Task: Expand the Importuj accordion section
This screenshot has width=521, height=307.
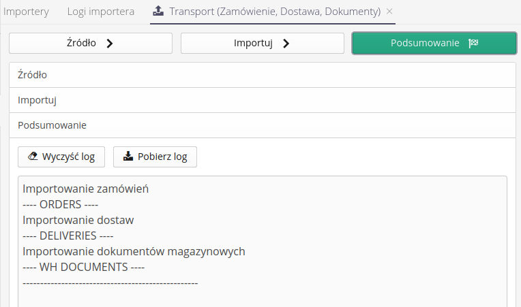Action: [262, 100]
